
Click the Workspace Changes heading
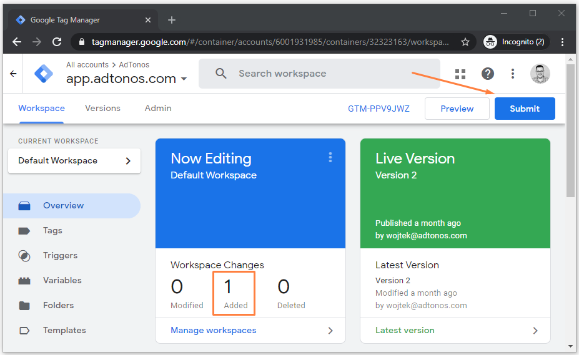[x=217, y=265]
